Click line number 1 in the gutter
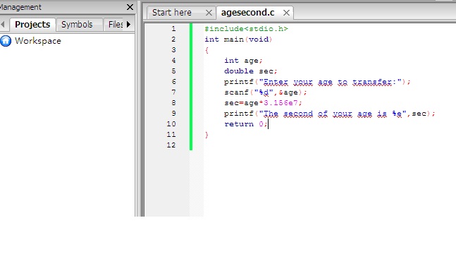Screen dimensions: 456x254 [x=173, y=28]
